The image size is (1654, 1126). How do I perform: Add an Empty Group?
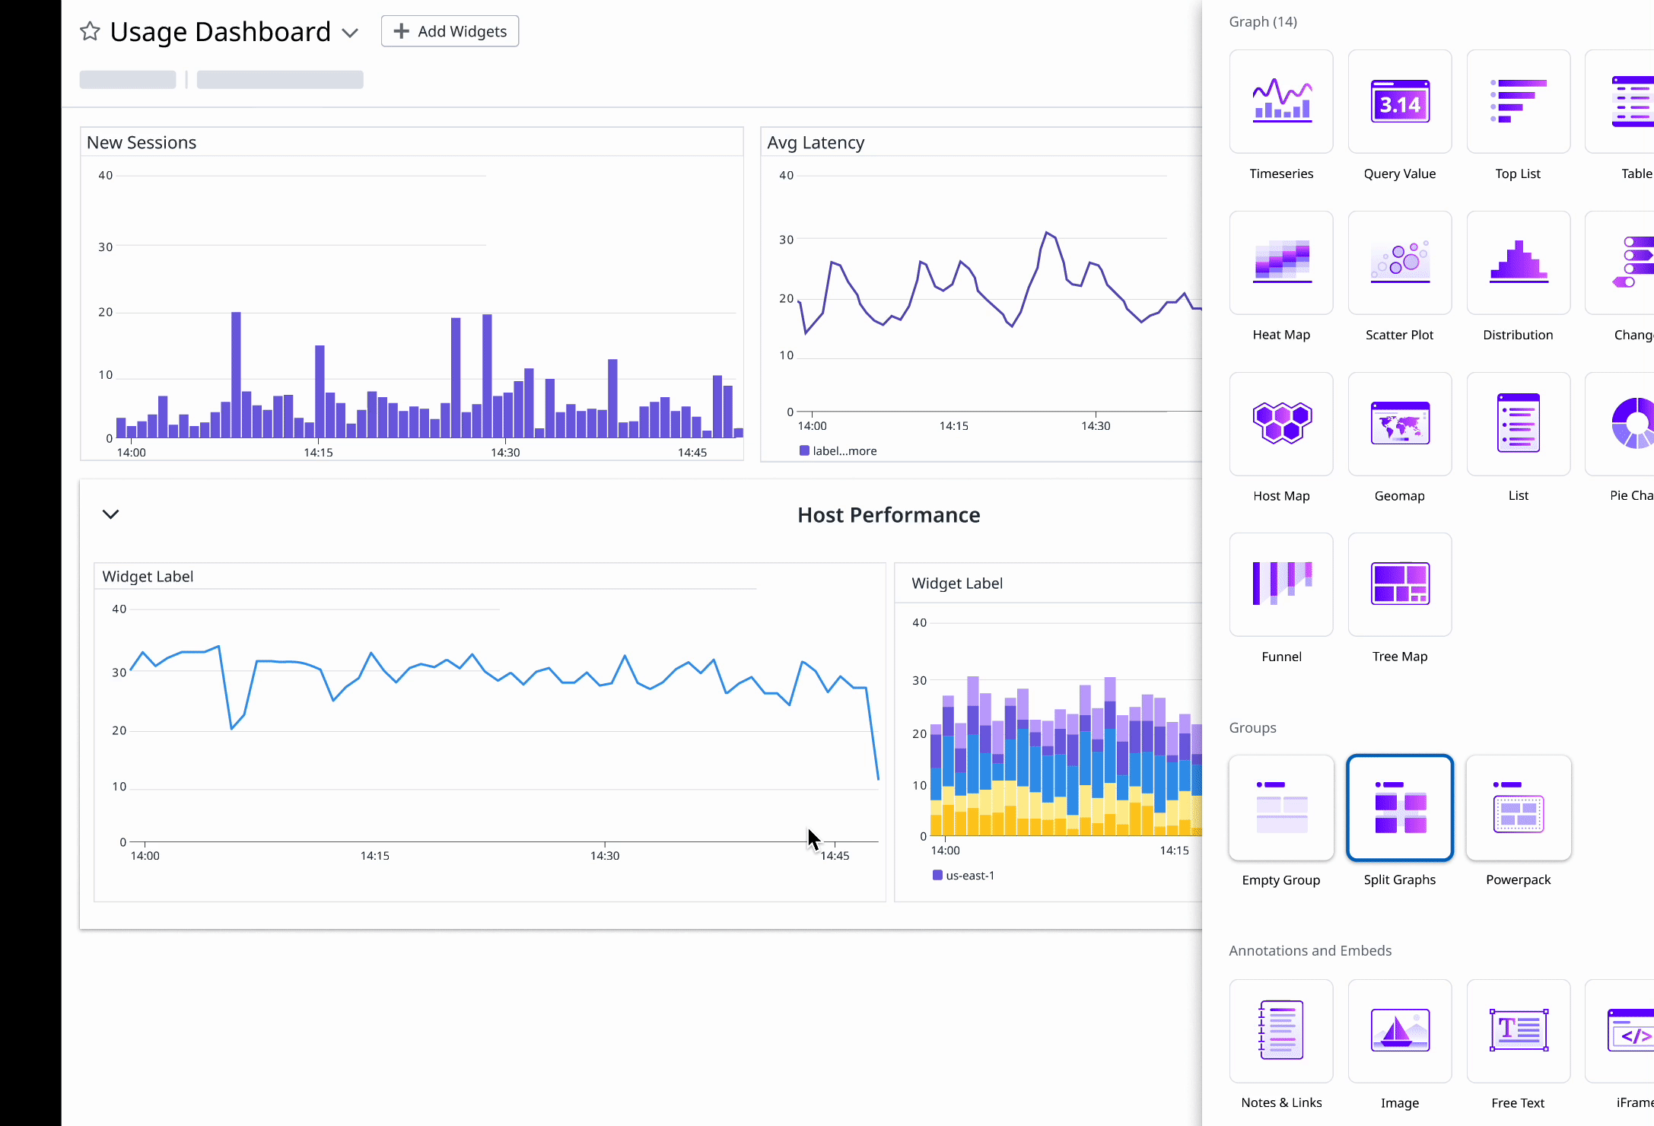click(1281, 808)
